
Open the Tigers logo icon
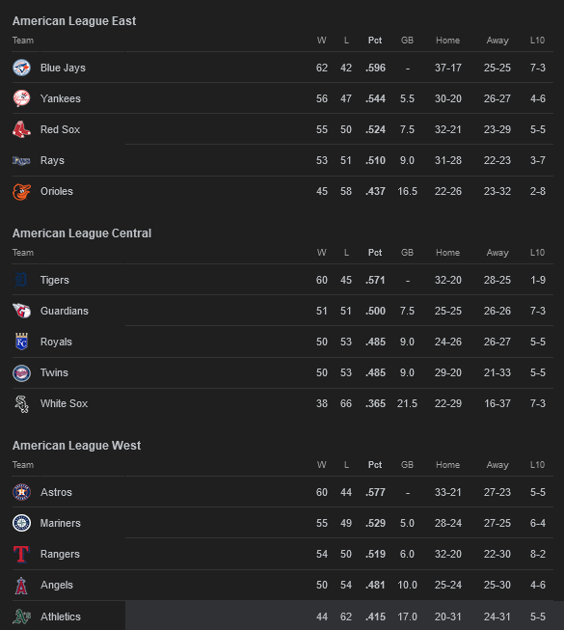(x=21, y=280)
